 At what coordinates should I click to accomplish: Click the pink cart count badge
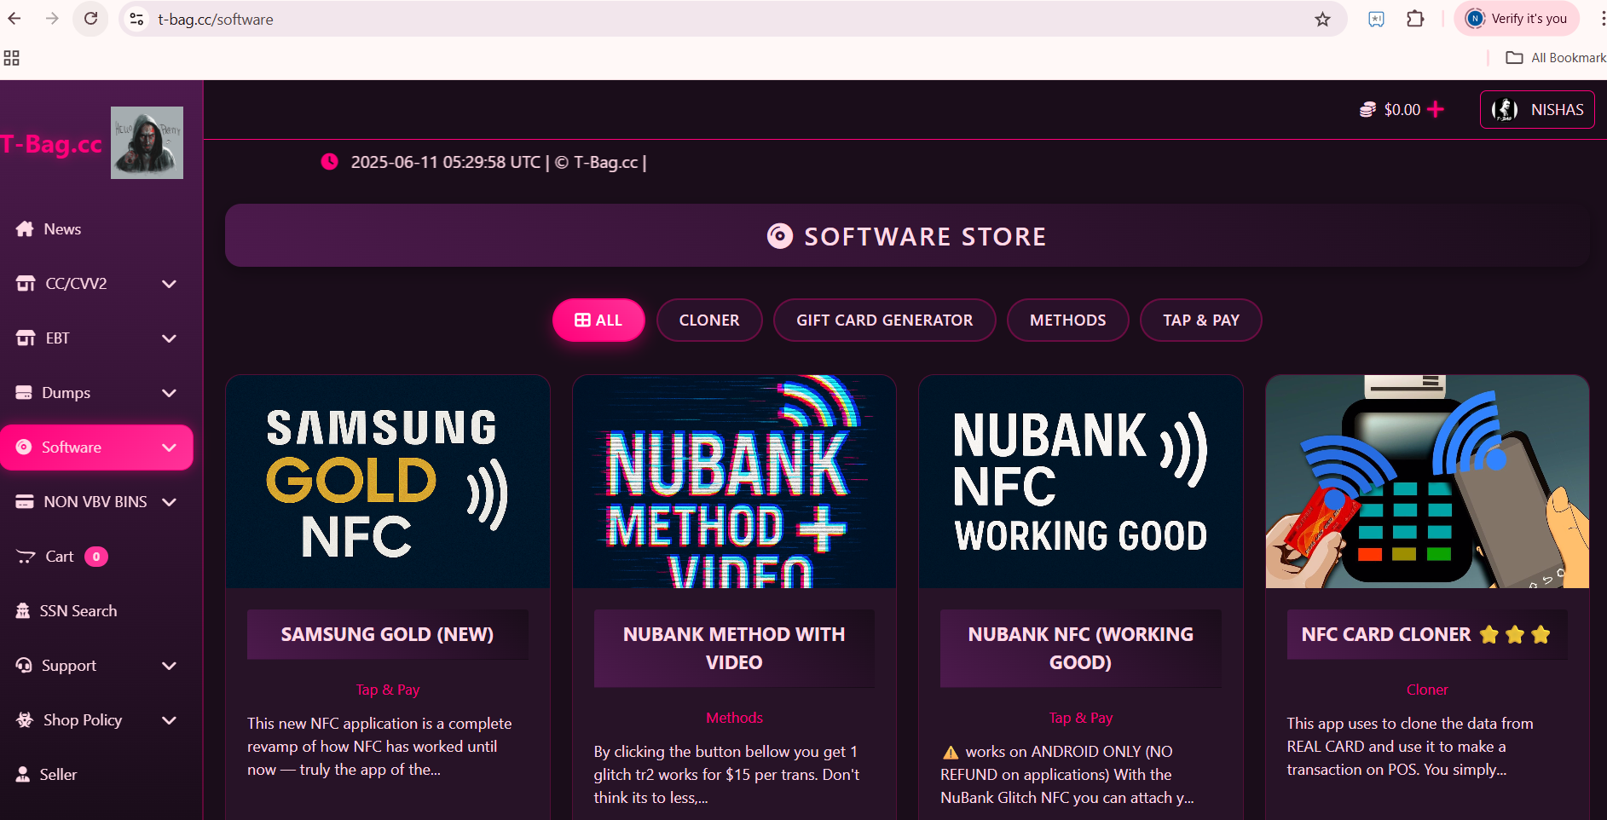click(x=96, y=557)
